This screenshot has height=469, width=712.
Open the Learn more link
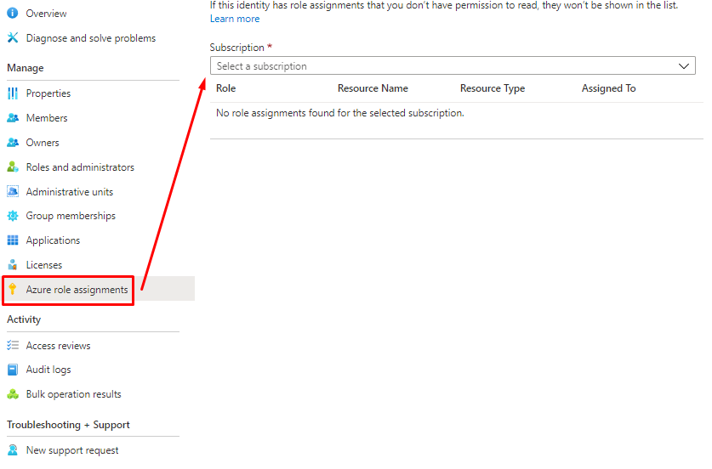(235, 19)
